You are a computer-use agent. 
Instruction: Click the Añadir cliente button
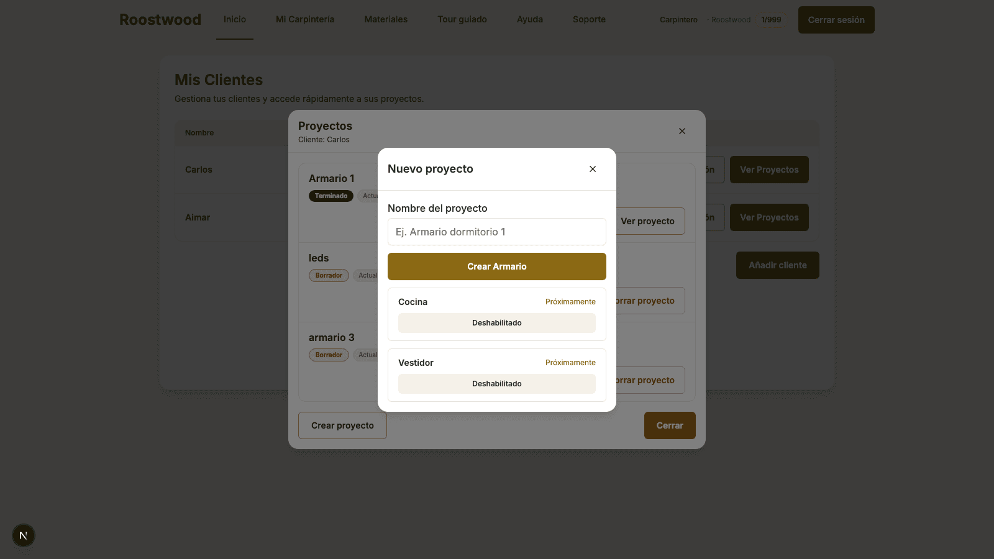pos(778,265)
